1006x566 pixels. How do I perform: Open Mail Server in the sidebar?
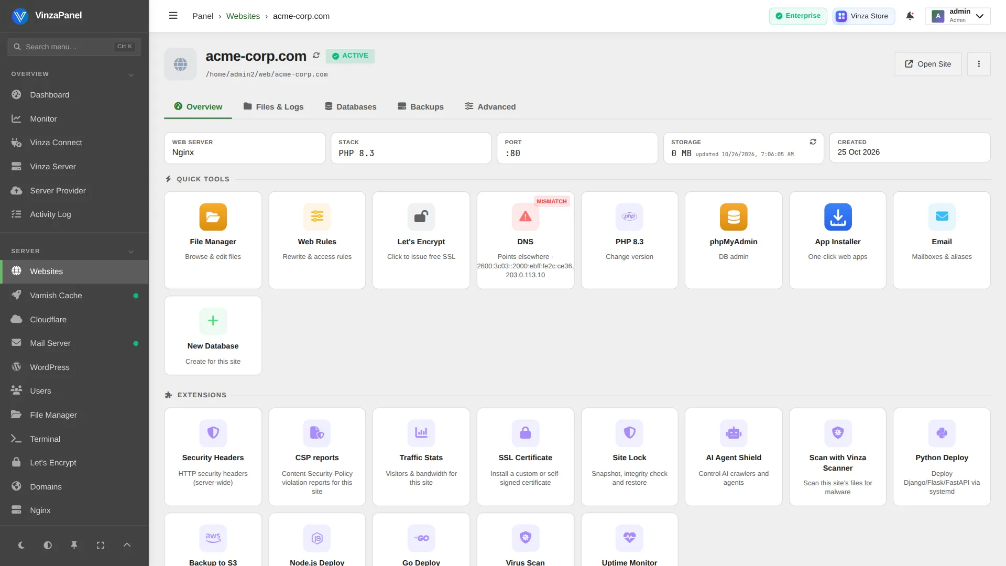tap(74, 343)
